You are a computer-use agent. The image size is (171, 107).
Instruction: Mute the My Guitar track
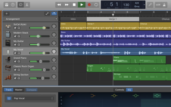click(x=15, y=44)
